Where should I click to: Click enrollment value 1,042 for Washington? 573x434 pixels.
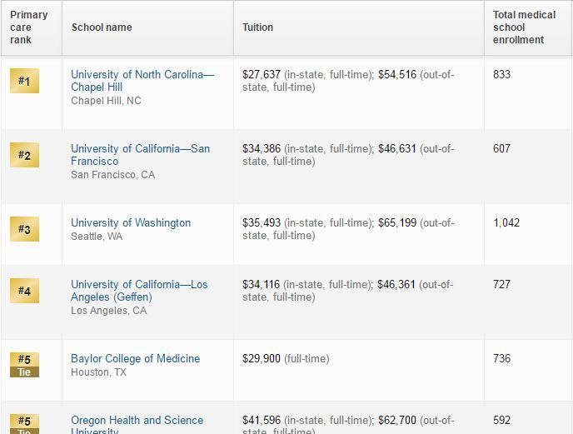pyautogui.click(x=506, y=222)
